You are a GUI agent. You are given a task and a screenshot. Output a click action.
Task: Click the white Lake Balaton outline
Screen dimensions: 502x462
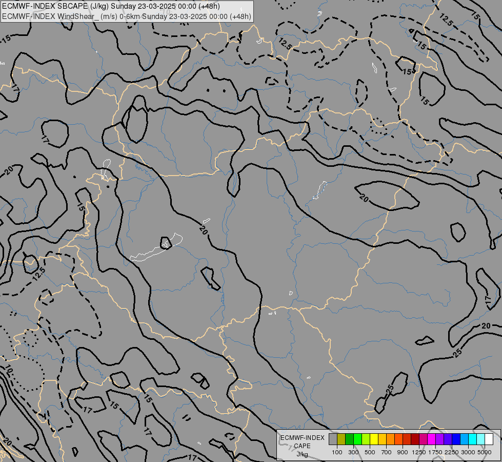(156, 247)
